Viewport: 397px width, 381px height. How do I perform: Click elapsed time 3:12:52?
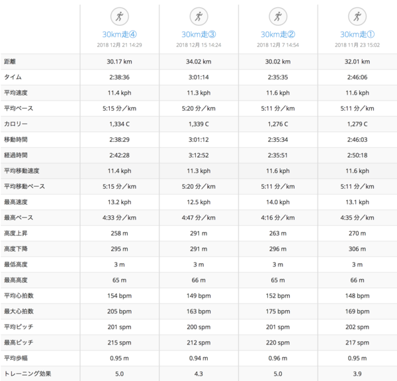(x=198, y=156)
